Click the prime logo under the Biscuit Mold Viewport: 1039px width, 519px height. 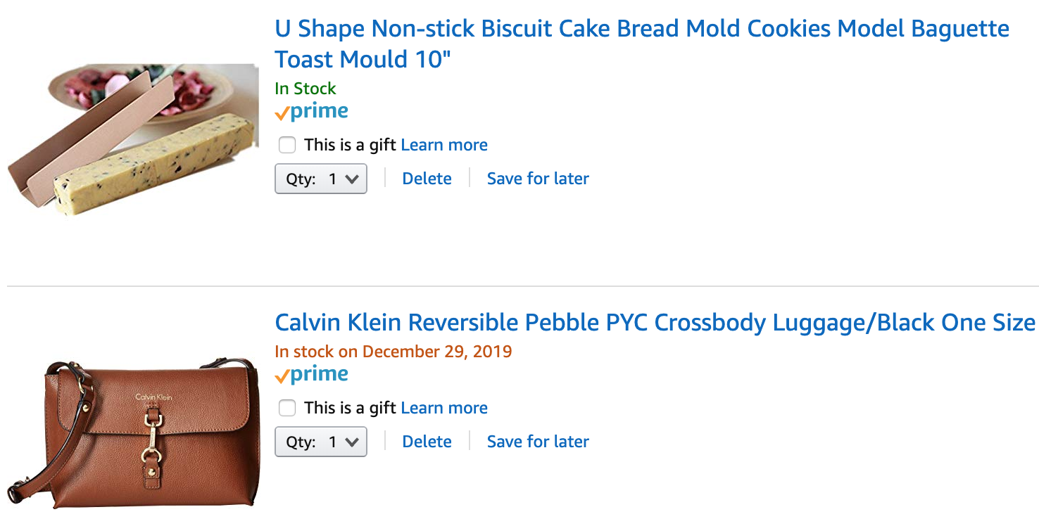[311, 112]
